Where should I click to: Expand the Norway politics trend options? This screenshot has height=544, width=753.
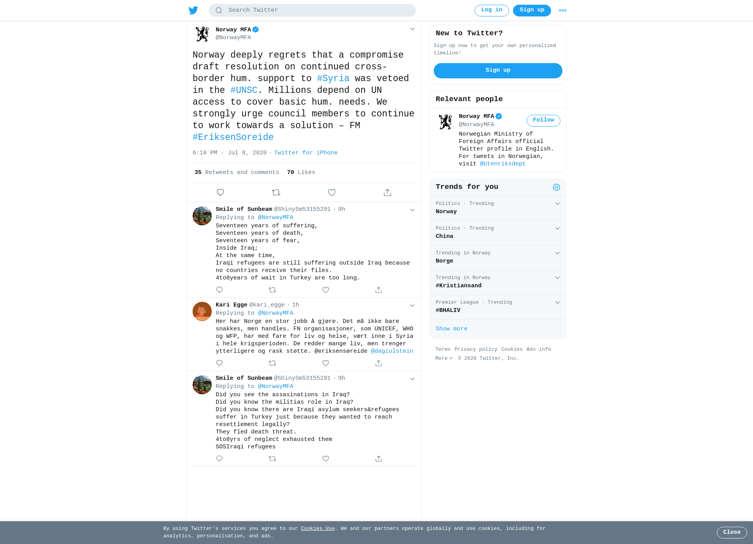557,204
